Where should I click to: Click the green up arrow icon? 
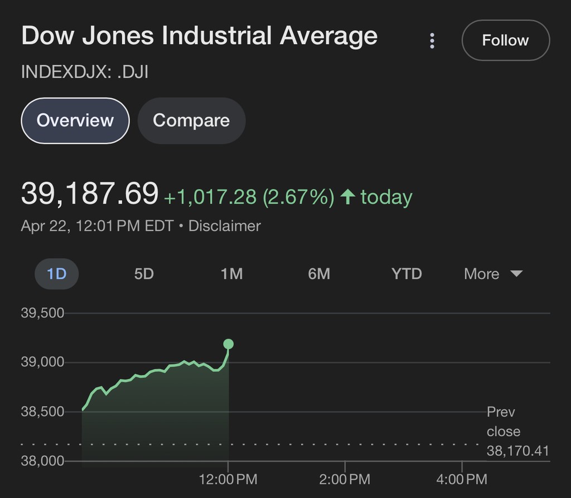tap(347, 197)
